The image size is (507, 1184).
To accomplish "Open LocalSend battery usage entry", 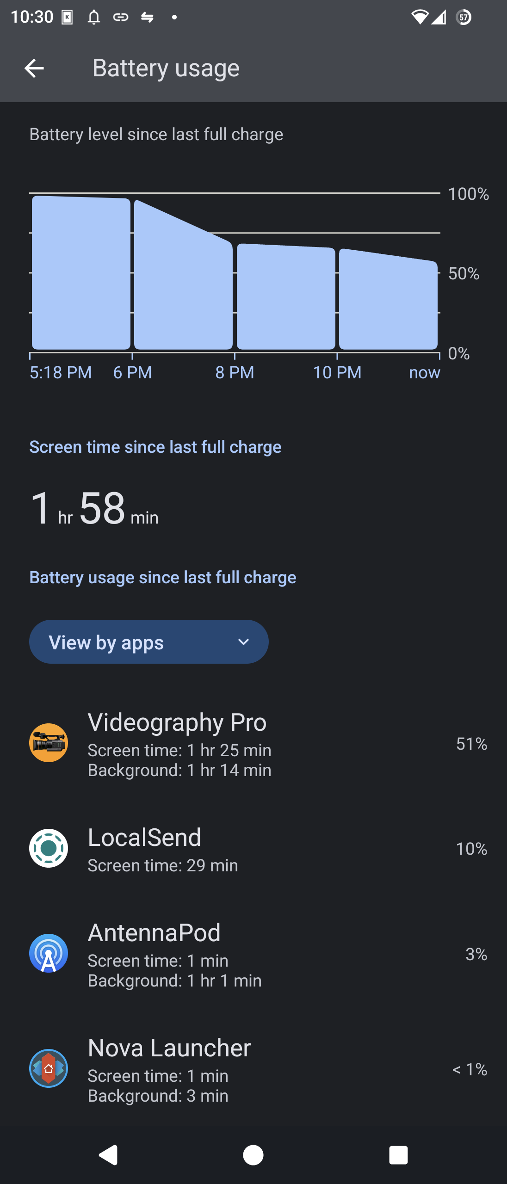I will coord(253,849).
